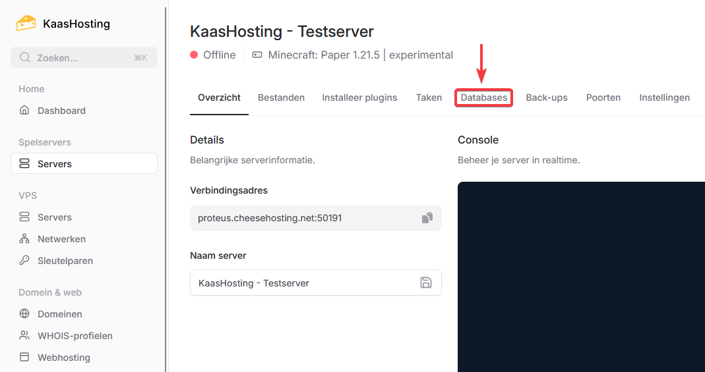Click the Belangrijke serverinformatie text

tap(252, 160)
